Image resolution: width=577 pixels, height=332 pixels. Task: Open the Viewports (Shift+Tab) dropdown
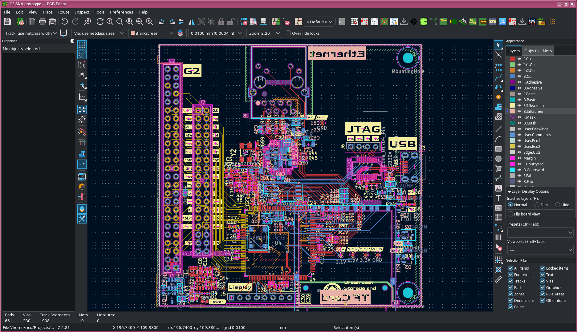pos(540,250)
